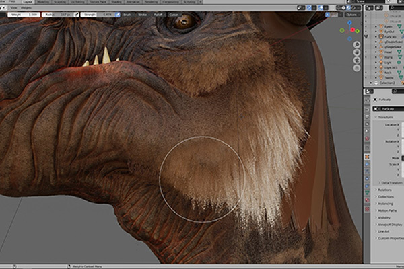
Task: Open the Texture Paint workspace tab
Action: click(98, 2)
